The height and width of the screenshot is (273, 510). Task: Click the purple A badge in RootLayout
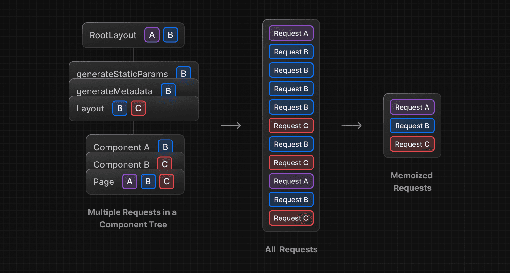coord(152,35)
